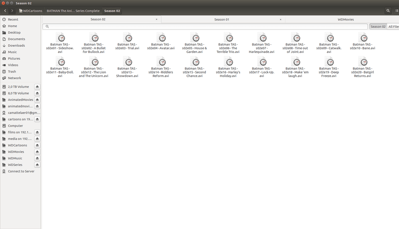
Task: Select the s02e20 - Batgirl Returns.avi icon
Action: point(363,62)
